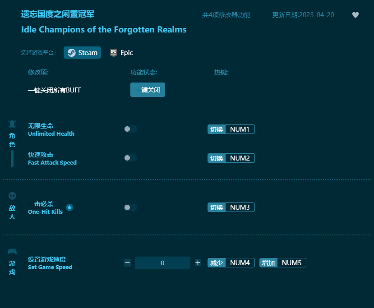This screenshot has height=308, width=374.
Task: Click the NUM2 hotkey for Fast Attack
Action: point(240,158)
